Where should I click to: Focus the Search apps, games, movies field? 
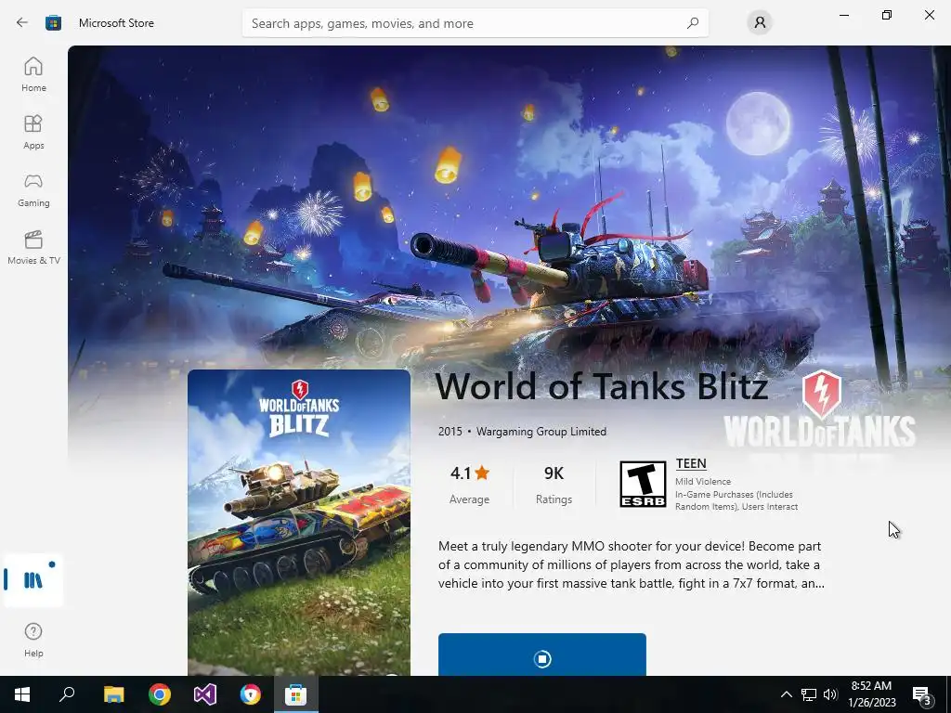pos(475,23)
